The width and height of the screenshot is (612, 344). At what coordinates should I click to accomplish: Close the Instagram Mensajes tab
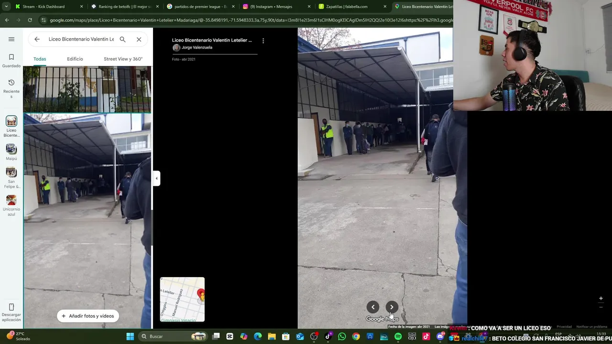(309, 7)
